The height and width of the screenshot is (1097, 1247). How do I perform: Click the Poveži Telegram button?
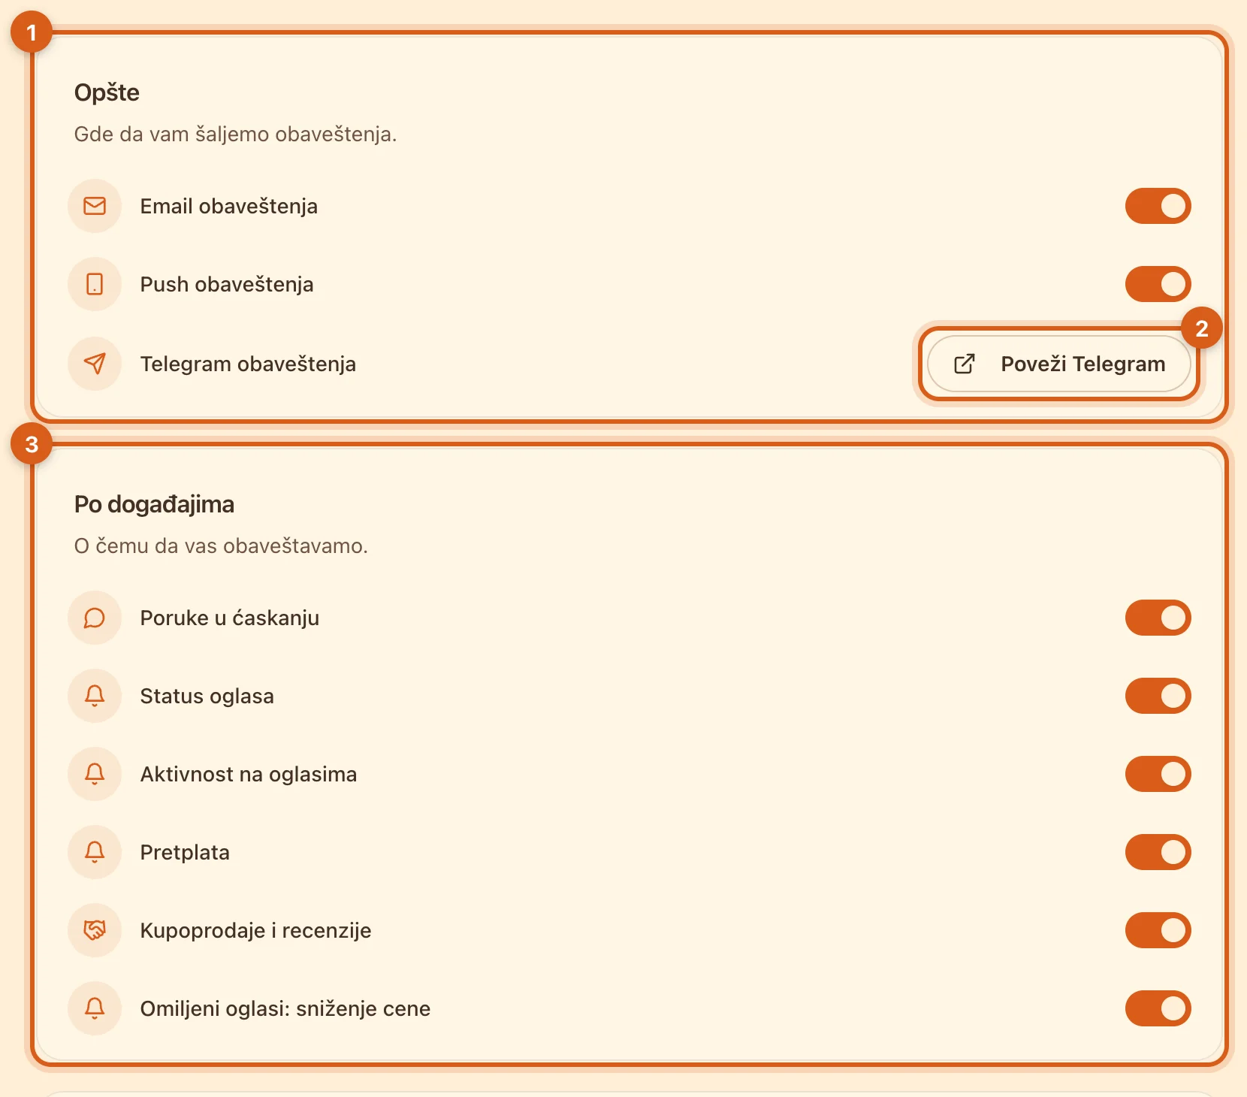[x=1059, y=364]
